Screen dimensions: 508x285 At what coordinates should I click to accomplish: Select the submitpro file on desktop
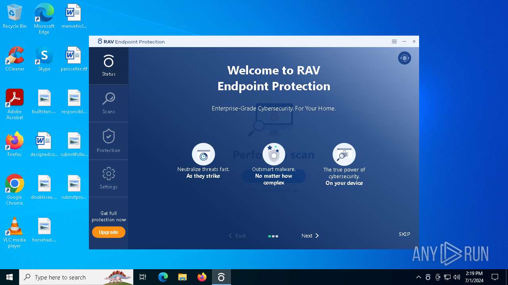[74, 187]
